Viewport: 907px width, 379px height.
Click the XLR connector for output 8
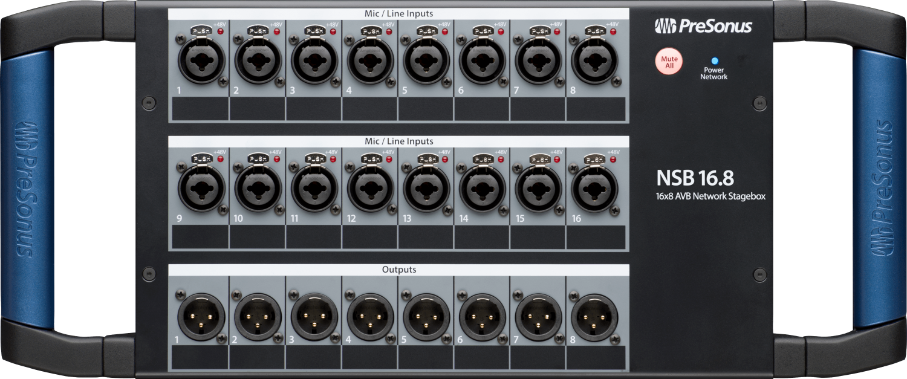point(594,317)
